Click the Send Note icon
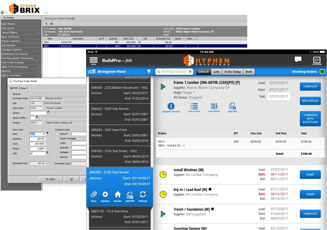Viewport: 327px width, 230px height. tap(214, 106)
